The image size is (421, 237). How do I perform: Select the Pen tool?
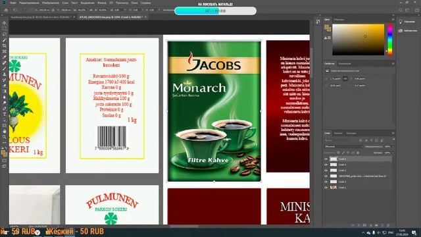click(5, 109)
